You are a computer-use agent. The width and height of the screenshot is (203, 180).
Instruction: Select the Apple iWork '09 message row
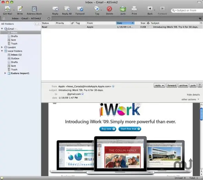(x=122, y=27)
